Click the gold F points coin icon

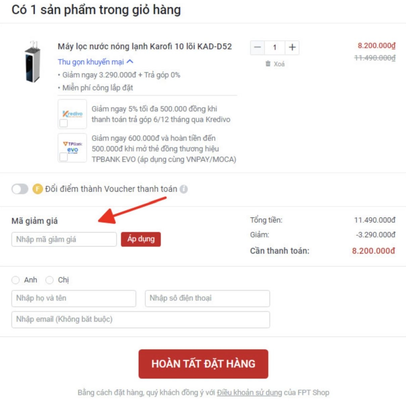point(38,189)
